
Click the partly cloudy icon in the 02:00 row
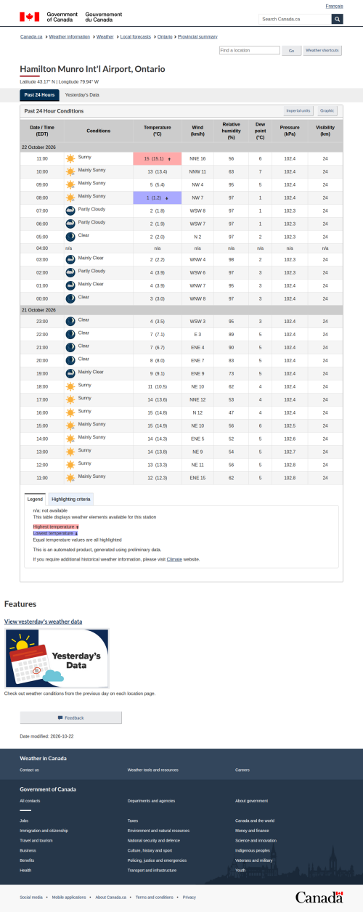(x=70, y=272)
